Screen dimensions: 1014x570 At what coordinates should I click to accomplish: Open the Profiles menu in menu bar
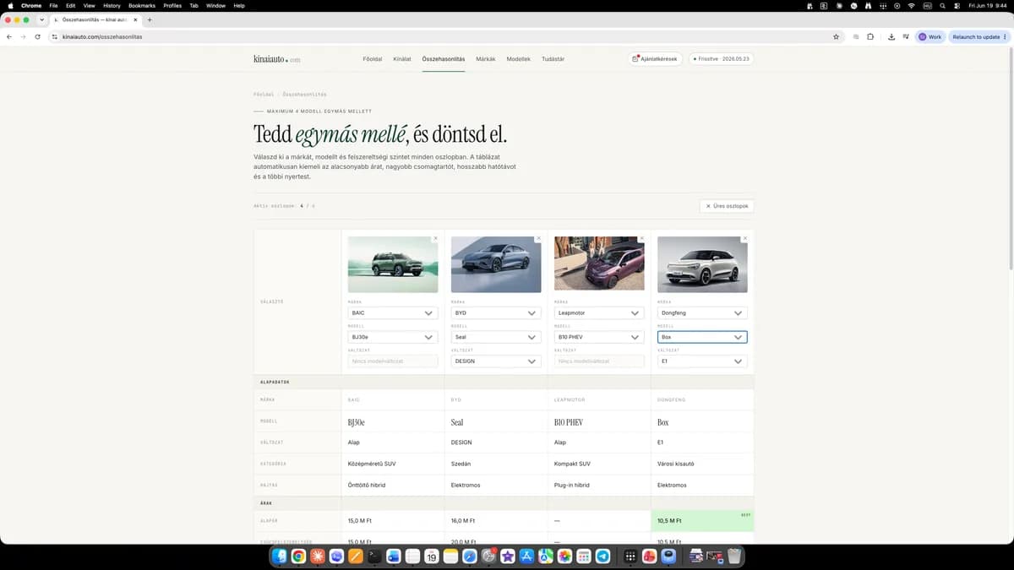(172, 5)
